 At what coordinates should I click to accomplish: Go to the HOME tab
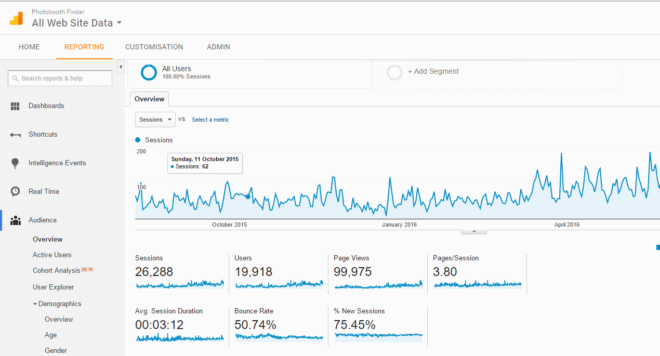[x=29, y=47]
